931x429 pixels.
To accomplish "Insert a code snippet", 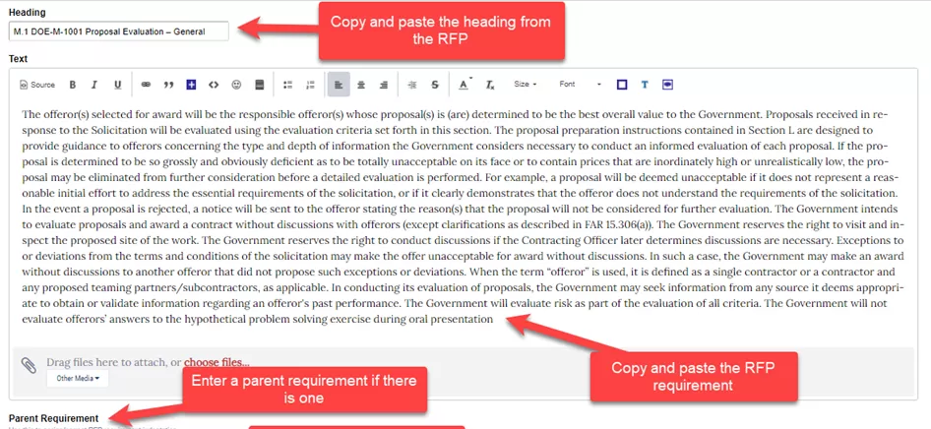I will [x=214, y=85].
